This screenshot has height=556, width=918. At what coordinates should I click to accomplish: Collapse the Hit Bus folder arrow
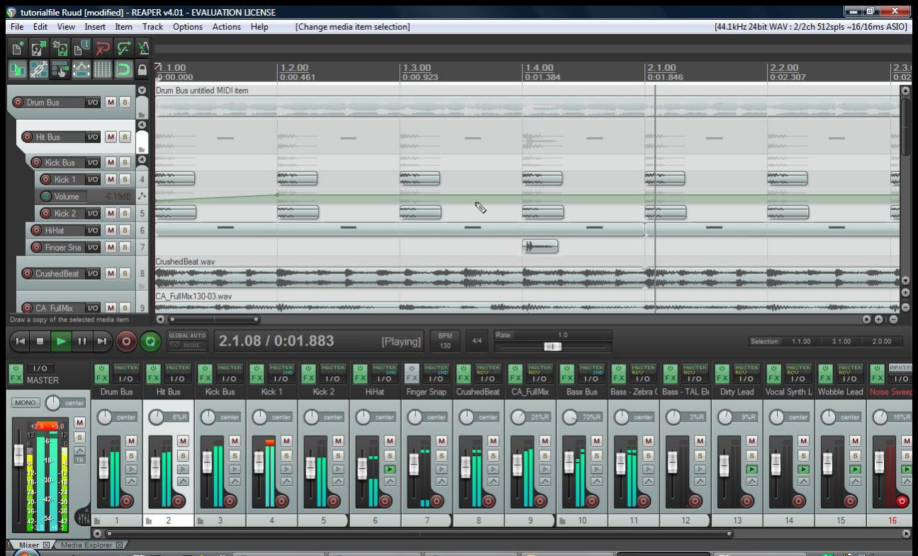141,125
